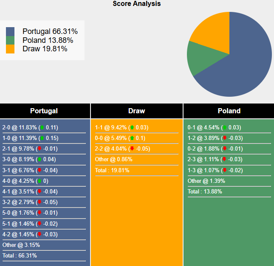The image size is (274, 266).
Task: Click the green Poland legend swatch
Action: click(10, 40)
